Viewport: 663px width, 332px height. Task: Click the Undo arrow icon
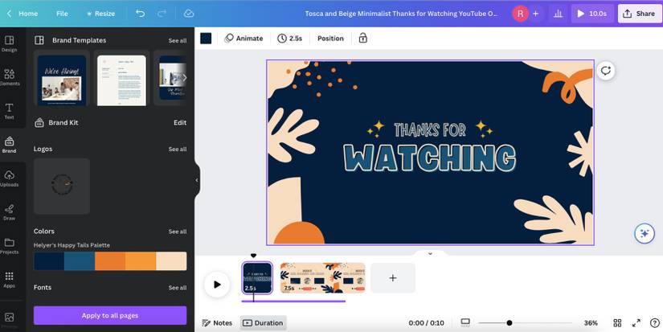click(140, 14)
